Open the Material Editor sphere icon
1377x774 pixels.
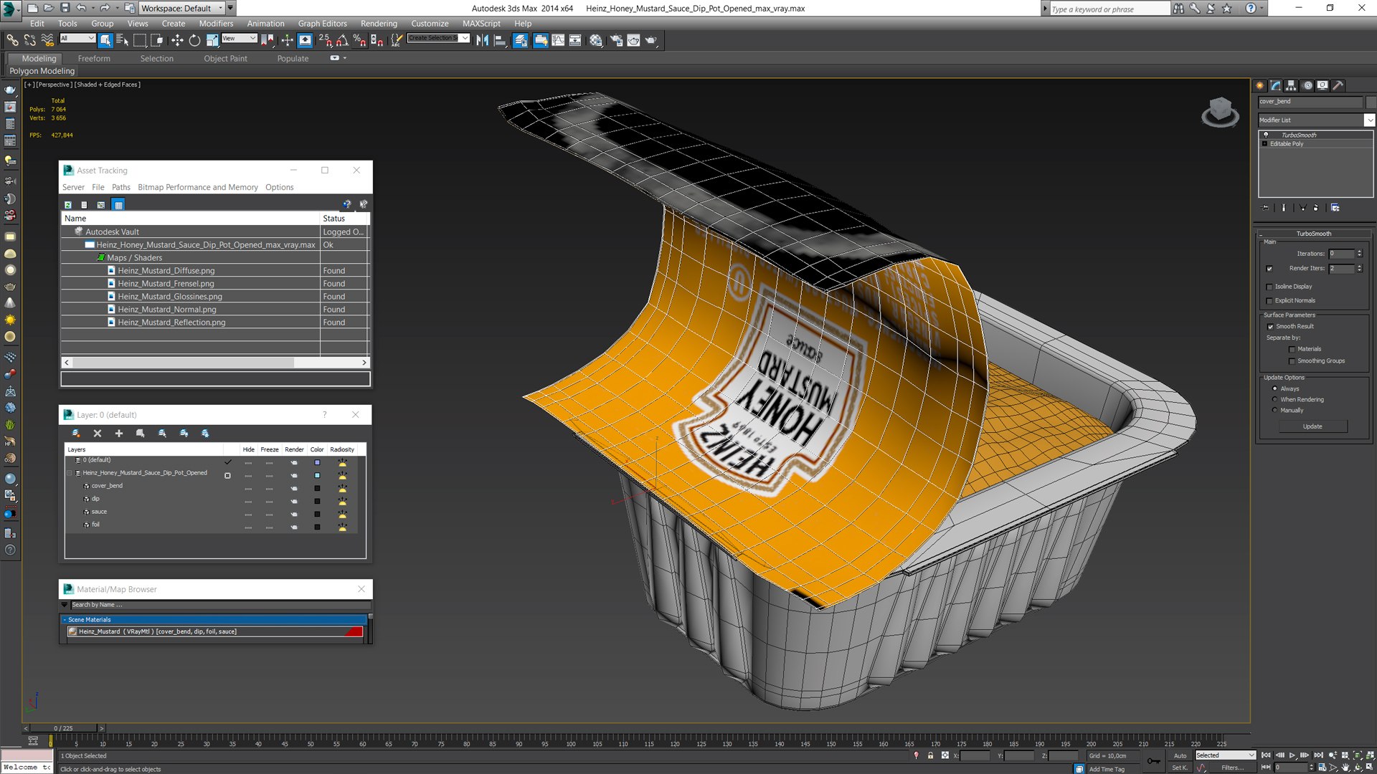596,41
